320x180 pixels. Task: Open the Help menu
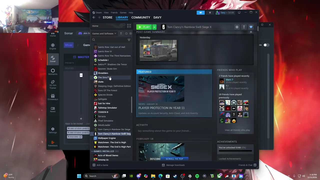[131, 12]
